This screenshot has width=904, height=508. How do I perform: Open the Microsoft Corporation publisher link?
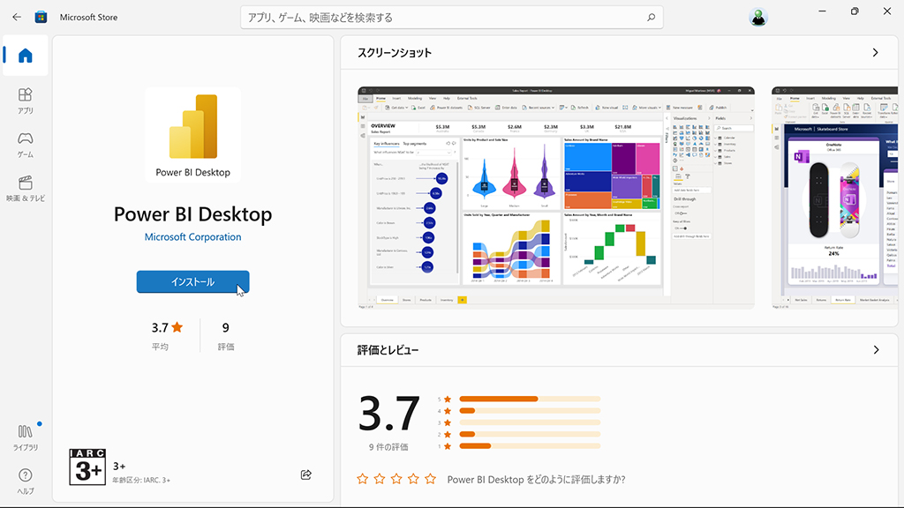(193, 236)
